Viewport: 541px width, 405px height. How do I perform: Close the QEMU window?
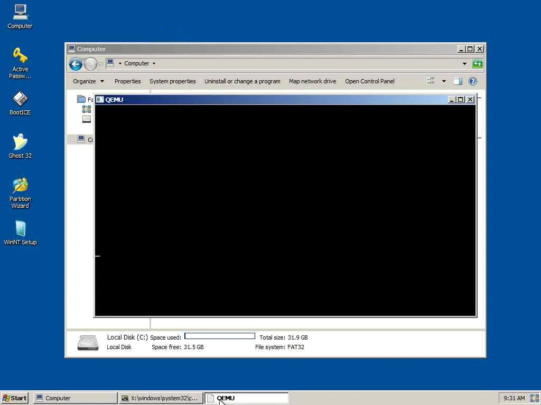pyautogui.click(x=470, y=100)
